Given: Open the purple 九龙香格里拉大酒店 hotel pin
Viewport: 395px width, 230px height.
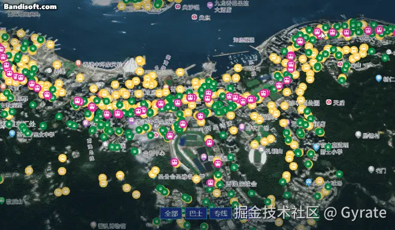Looking at the screenshot, I should pos(210,5).
